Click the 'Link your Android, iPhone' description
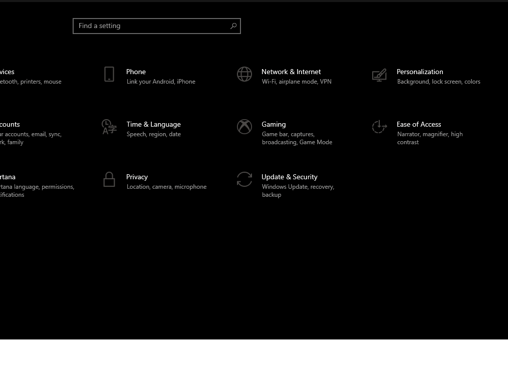 [x=161, y=82]
